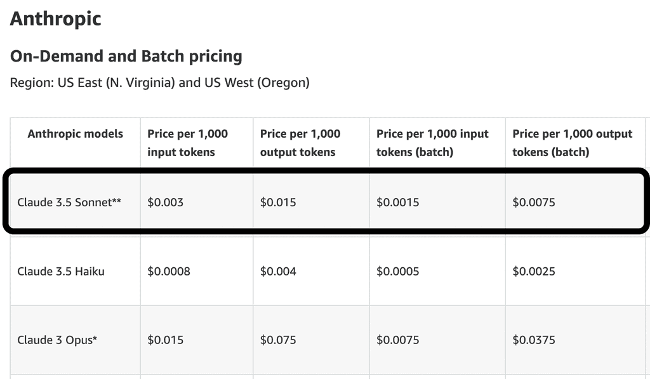Click the $0.003 Sonnet input price
Viewport: 650px width, 379px height.
(x=165, y=203)
